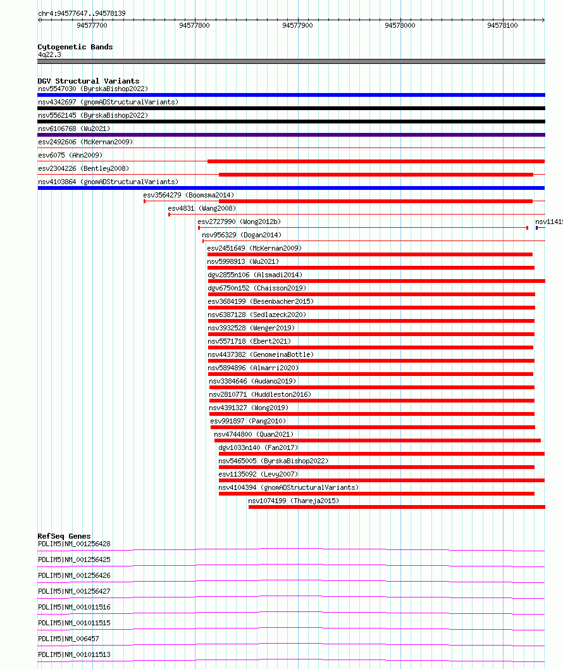Click the 94578100 ruler position label
This screenshot has width=563, height=669.
tap(502, 25)
